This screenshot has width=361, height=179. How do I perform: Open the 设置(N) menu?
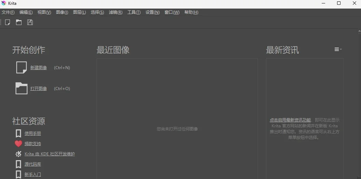click(x=152, y=12)
